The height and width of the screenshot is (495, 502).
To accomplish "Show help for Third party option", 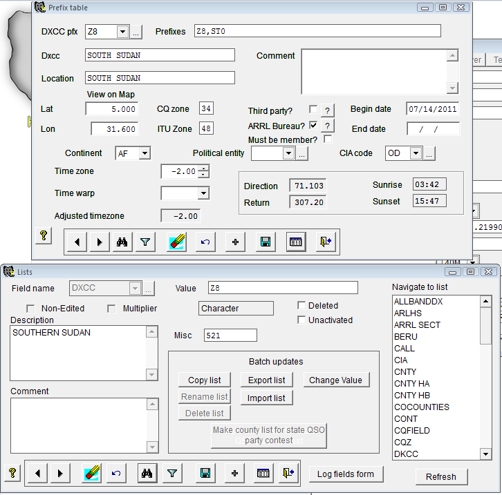I will [x=327, y=110].
